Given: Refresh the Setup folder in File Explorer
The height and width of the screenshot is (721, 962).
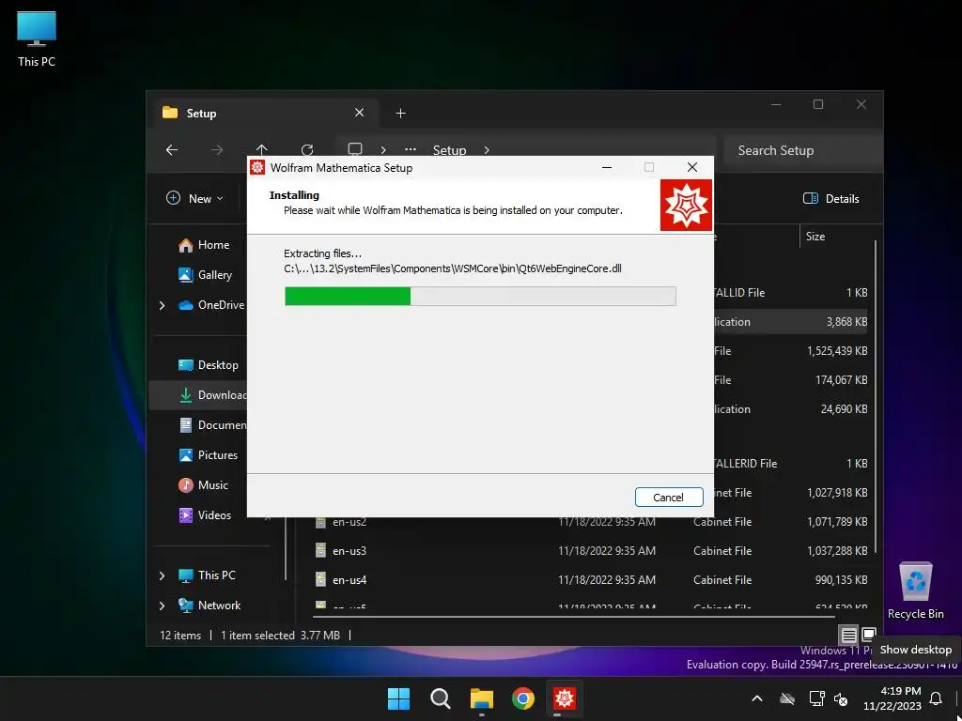Looking at the screenshot, I should pos(307,149).
